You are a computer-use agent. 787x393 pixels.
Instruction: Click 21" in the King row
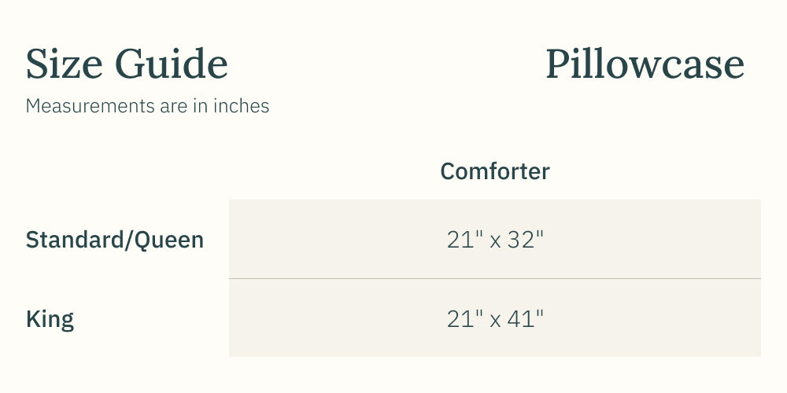464,318
